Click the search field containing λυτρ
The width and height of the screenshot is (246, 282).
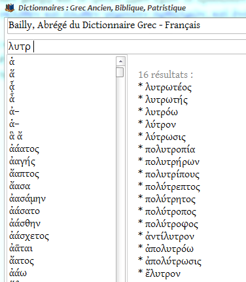(127, 46)
